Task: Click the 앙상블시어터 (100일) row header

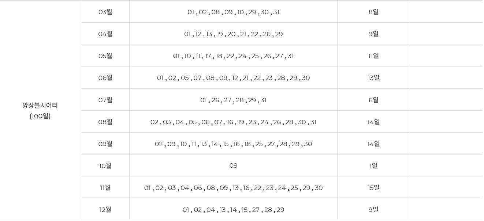Action: (x=40, y=110)
